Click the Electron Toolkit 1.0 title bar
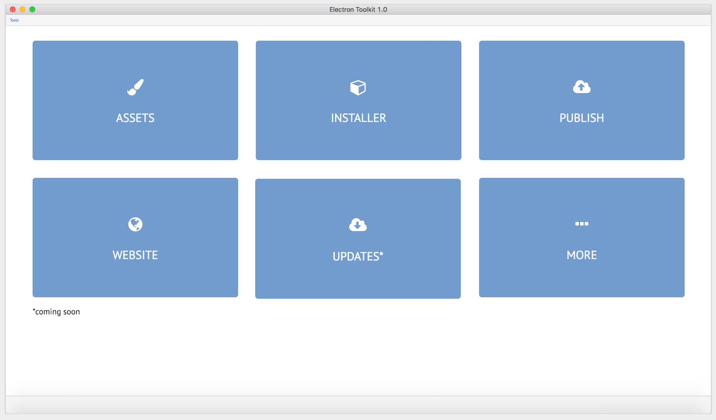The height and width of the screenshot is (420, 716). point(358,9)
